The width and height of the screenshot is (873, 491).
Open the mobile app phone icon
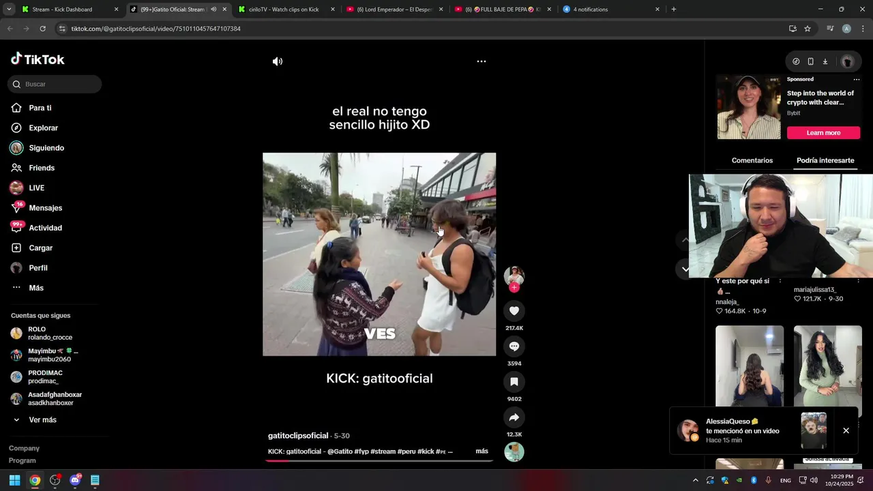pos(810,61)
